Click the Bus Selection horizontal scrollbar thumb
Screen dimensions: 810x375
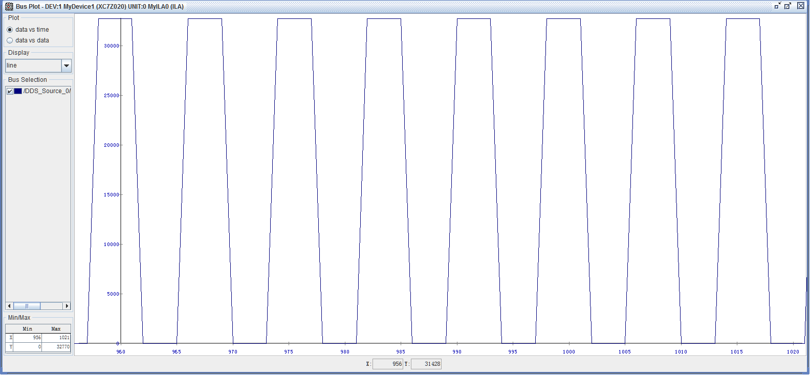(27, 306)
